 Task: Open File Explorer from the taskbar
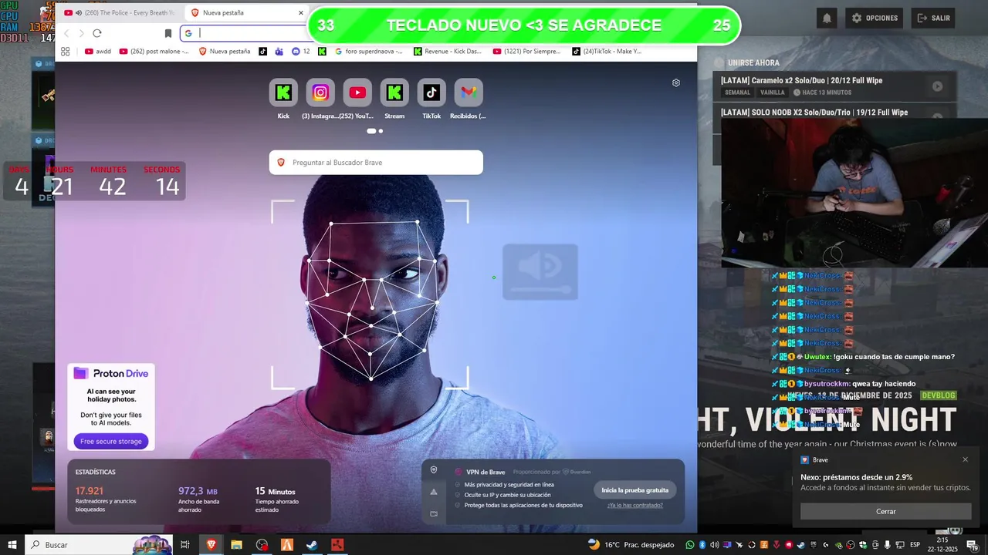click(236, 545)
